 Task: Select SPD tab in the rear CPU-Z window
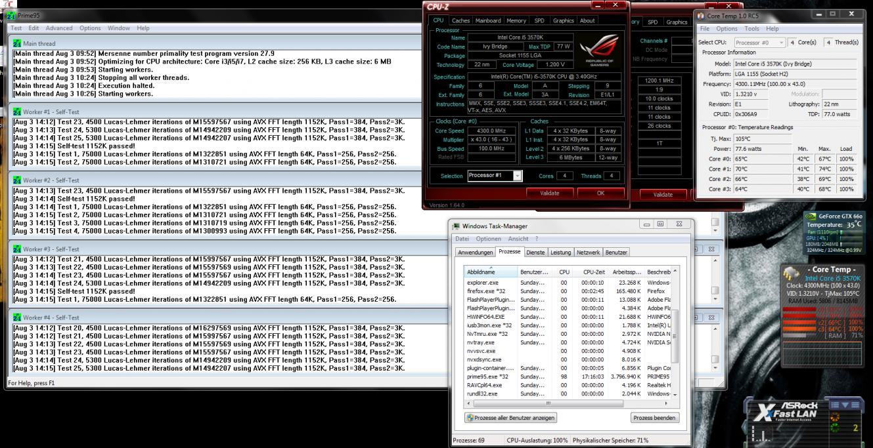pyautogui.click(x=654, y=22)
